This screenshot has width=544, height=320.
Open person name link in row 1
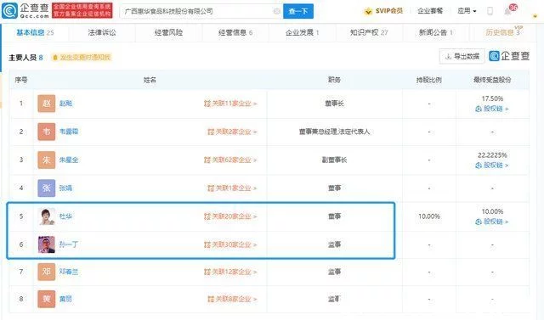[65, 104]
